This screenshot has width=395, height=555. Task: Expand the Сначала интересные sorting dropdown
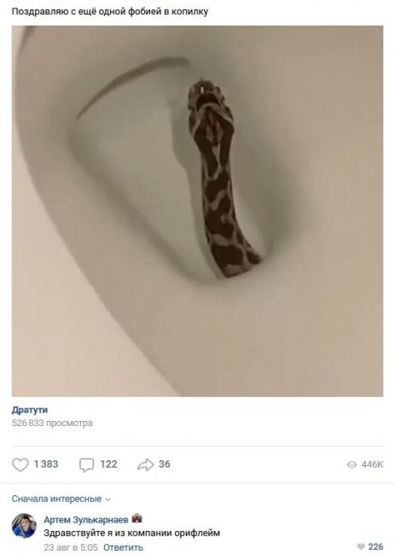(x=61, y=499)
